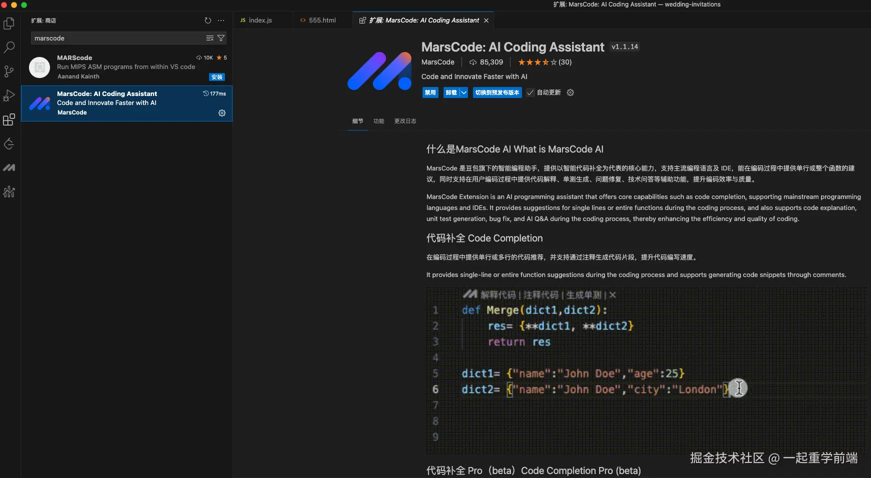Open the extensions view more actions menu

tap(221, 20)
